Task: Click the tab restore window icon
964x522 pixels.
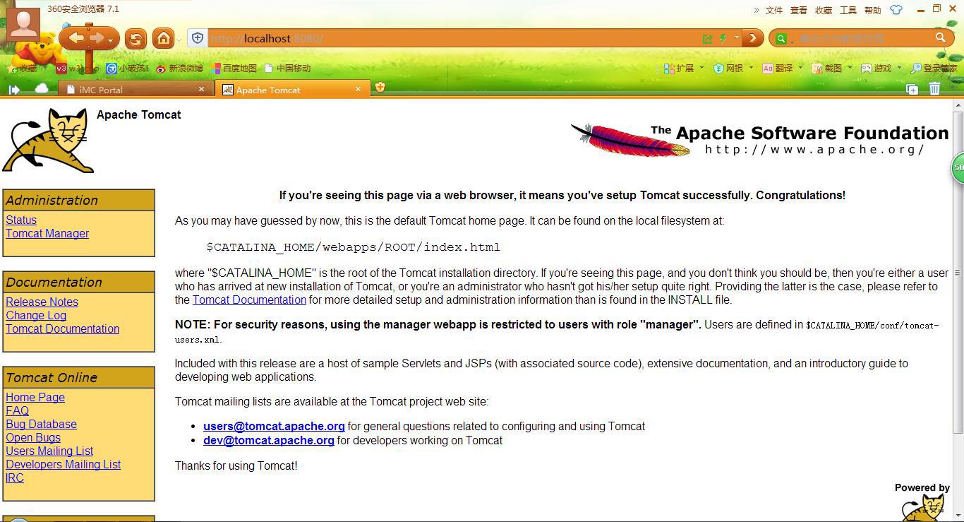Action: click(x=912, y=89)
